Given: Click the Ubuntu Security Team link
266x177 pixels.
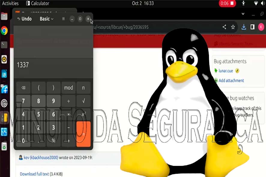Looking at the screenshot, I should tap(236, 44).
